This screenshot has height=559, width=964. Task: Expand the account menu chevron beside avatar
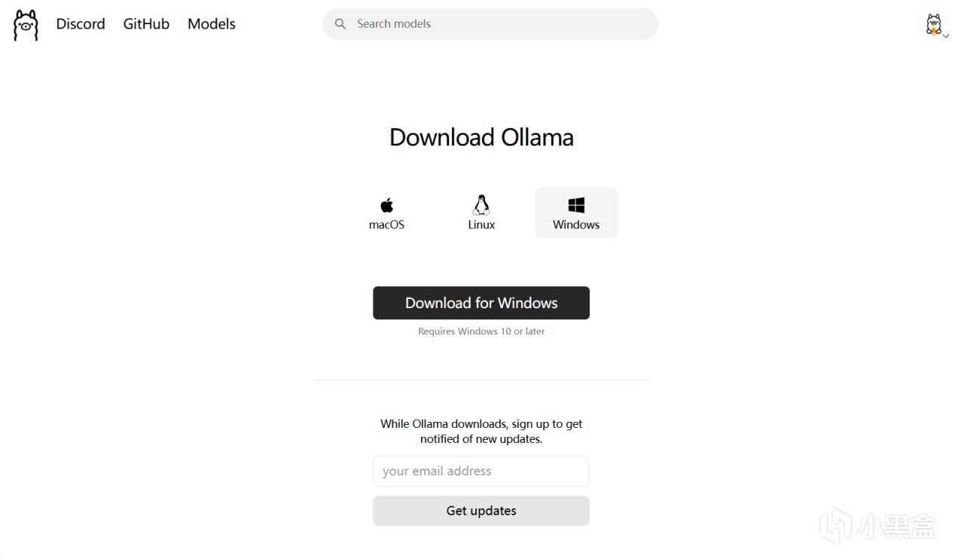946,35
